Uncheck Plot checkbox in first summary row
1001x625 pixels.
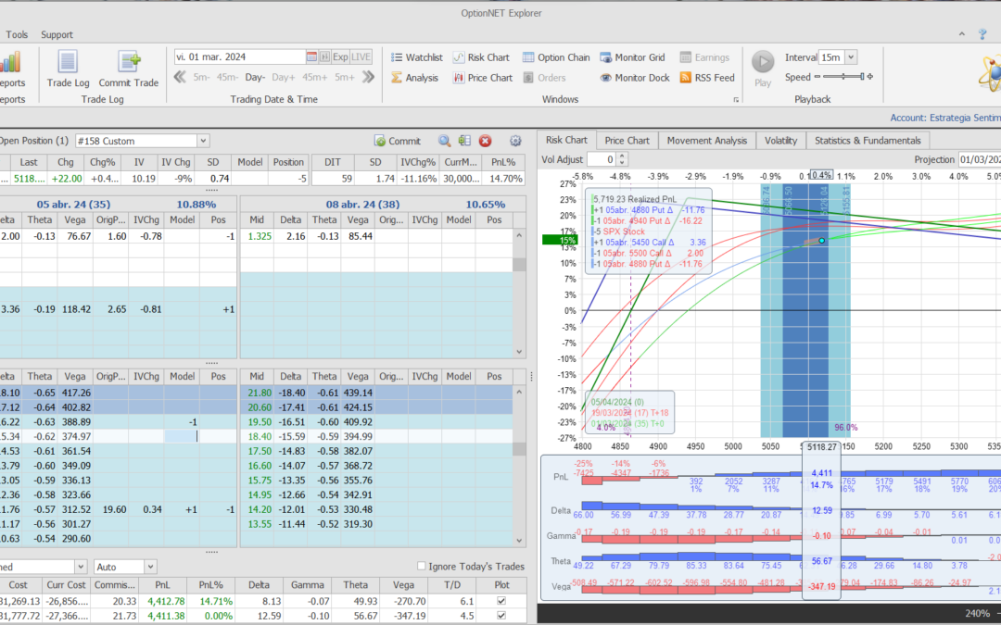point(501,601)
